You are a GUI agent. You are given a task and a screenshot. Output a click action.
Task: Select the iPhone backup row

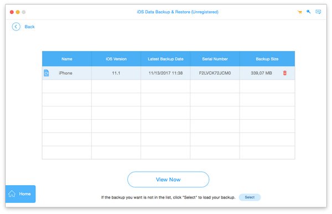169,73
